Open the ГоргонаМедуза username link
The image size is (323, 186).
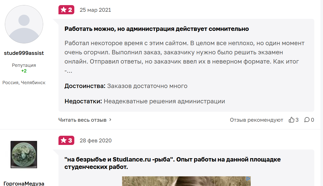24,183
